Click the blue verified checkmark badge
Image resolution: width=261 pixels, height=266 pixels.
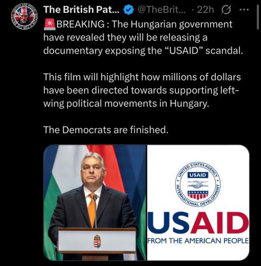click(128, 10)
